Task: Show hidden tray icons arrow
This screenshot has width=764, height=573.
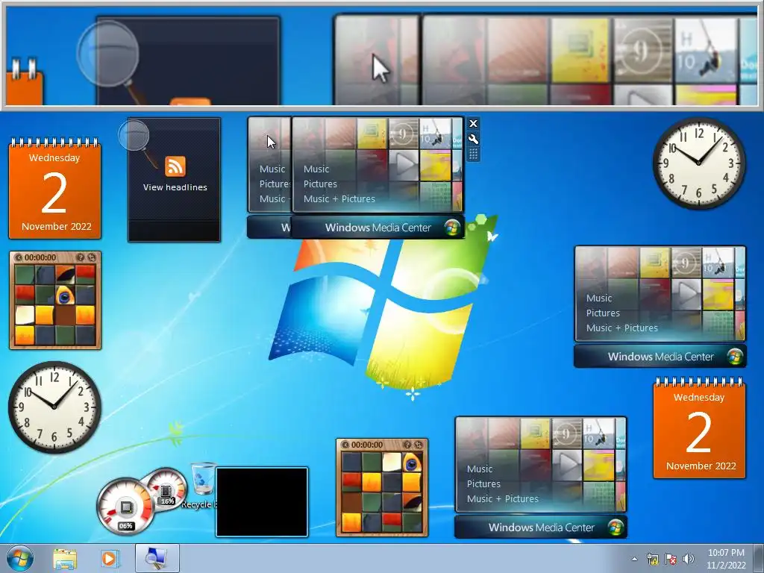Action: 634,560
